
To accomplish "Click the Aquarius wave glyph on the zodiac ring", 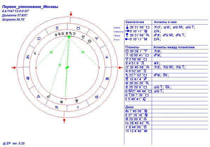I will tap(107, 79).
